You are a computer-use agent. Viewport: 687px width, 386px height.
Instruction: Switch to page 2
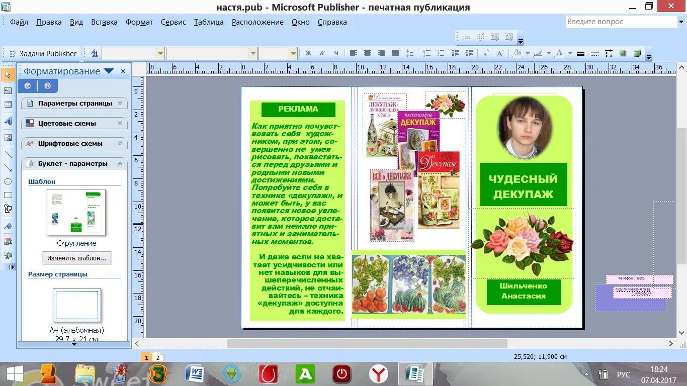click(157, 357)
